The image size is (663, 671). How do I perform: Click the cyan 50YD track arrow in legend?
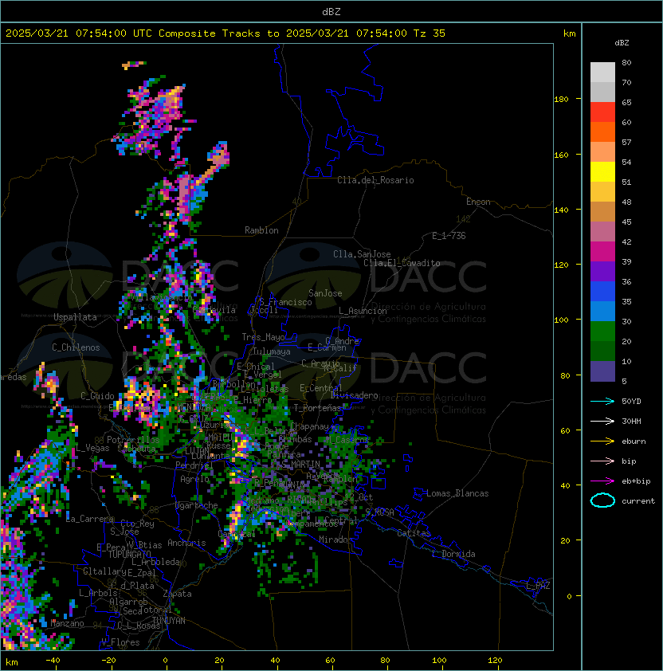click(602, 401)
